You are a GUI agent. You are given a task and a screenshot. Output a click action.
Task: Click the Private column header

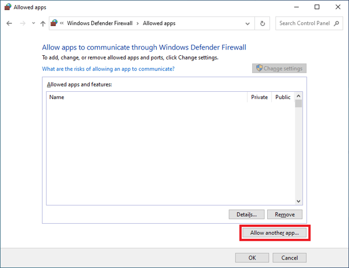(259, 97)
